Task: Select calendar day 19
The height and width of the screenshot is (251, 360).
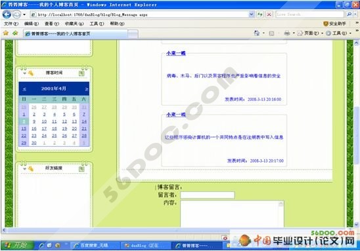Action: coord(64,128)
